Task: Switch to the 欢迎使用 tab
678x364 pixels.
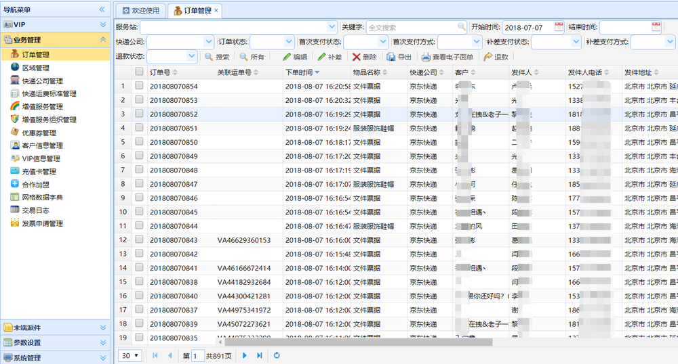Action: coord(140,11)
